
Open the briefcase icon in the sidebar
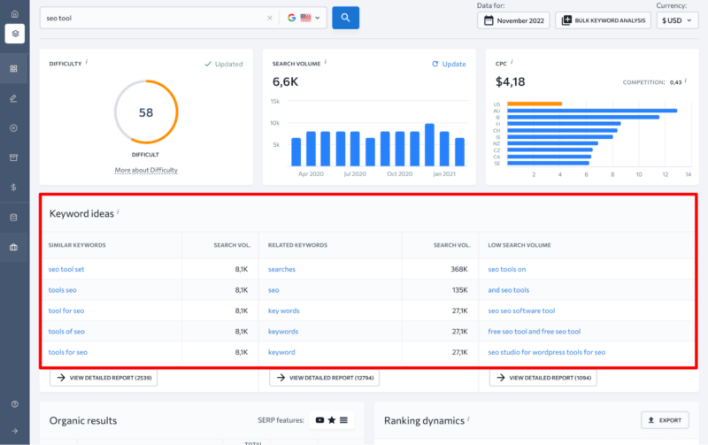[14, 247]
